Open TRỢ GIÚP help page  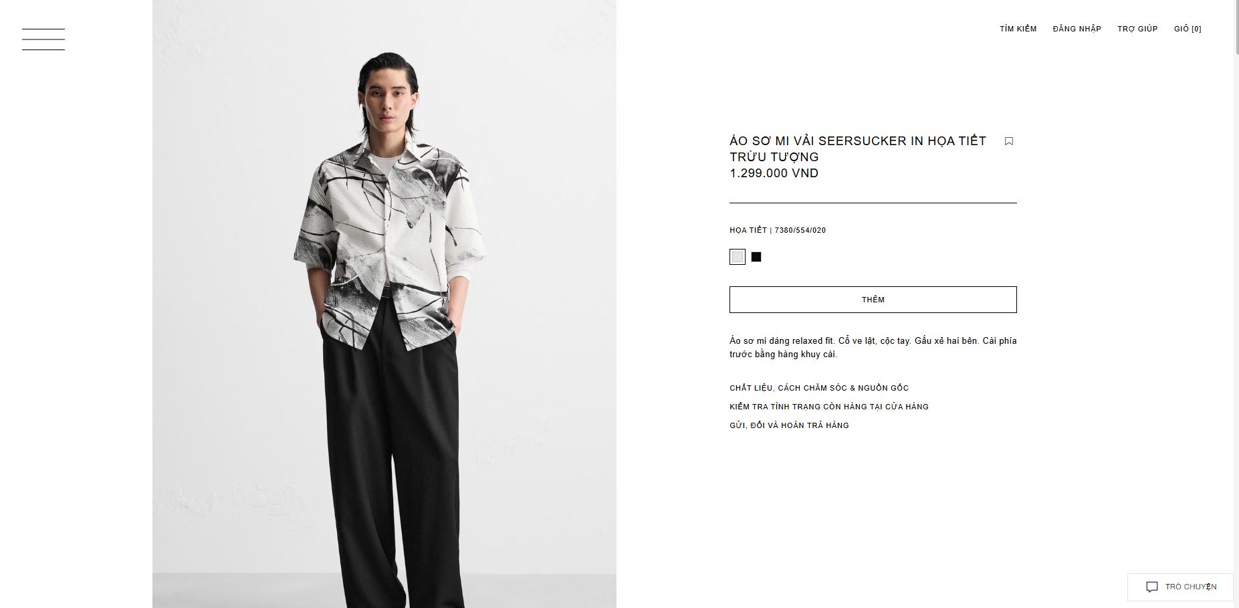[x=1137, y=29]
